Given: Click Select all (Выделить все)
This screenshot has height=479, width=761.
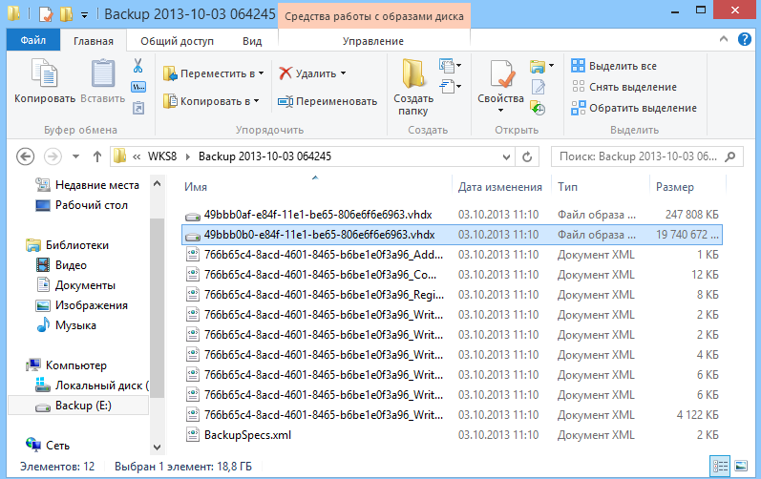Looking at the screenshot, I should (614, 66).
